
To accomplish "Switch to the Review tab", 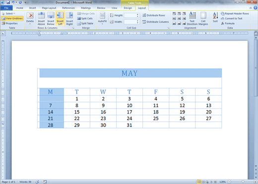I will (x=101, y=8).
